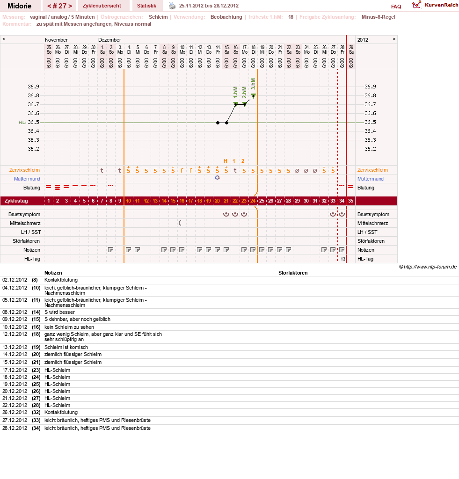
Task: Open the note icon on cycle day 28
Action: click(289, 250)
